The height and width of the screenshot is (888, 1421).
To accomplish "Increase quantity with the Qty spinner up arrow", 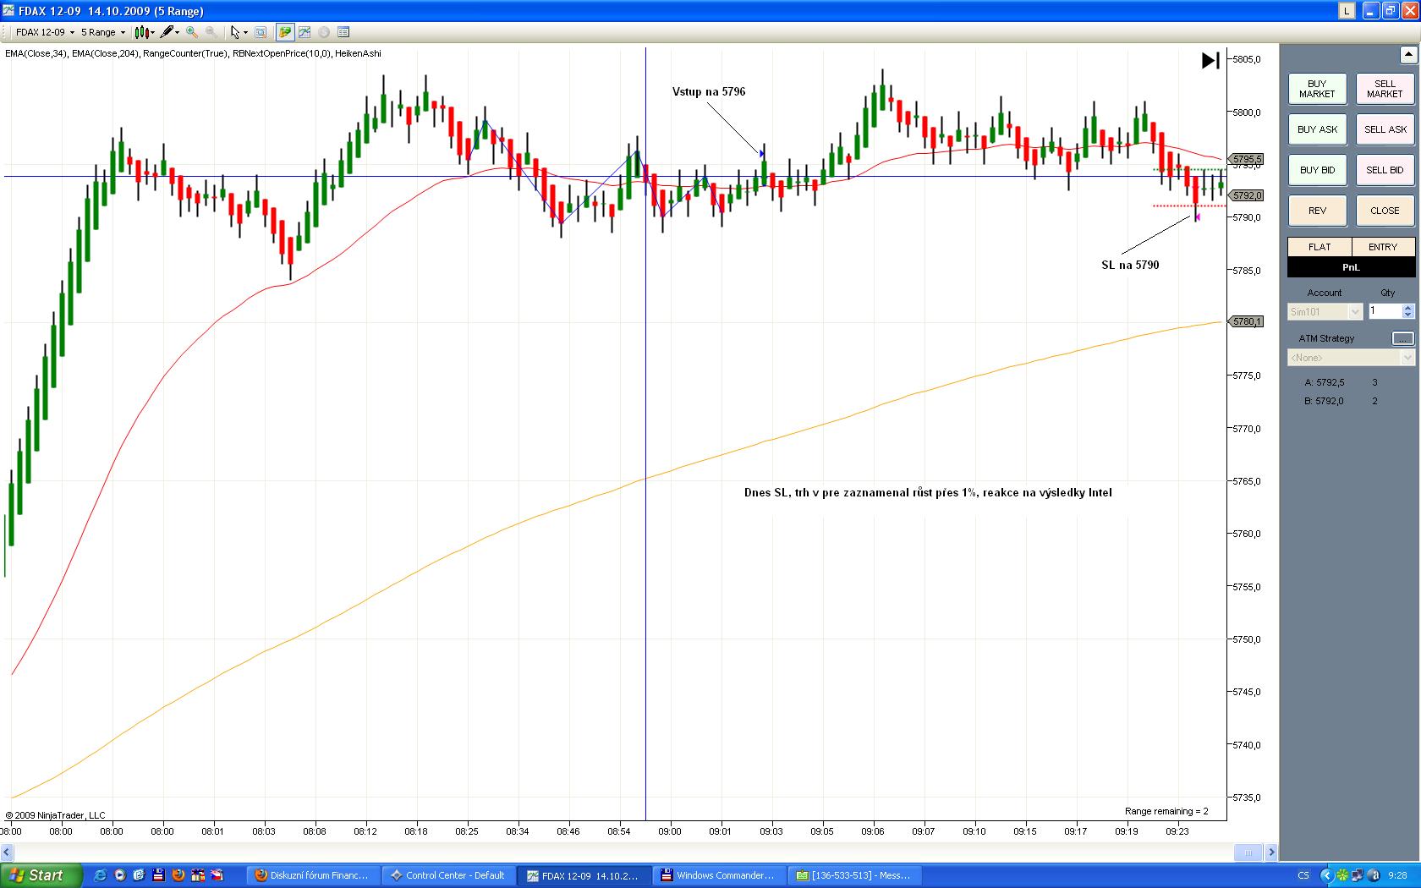I will 1408,309.
